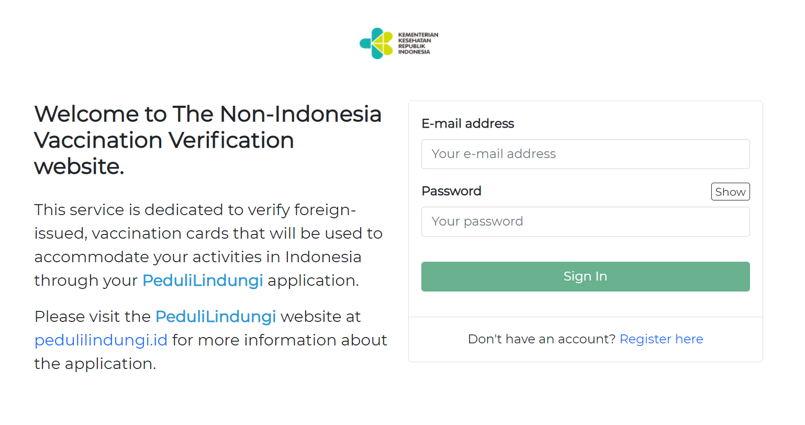The height and width of the screenshot is (425, 805).
Task: Click the accommodate your activities in Indonesia line
Action: 198,257
